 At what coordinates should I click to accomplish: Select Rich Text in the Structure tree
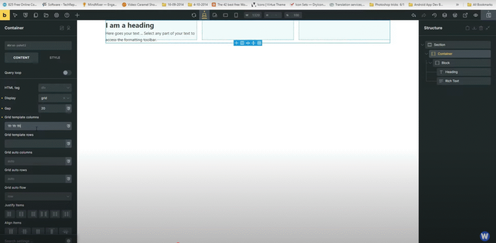(x=452, y=81)
